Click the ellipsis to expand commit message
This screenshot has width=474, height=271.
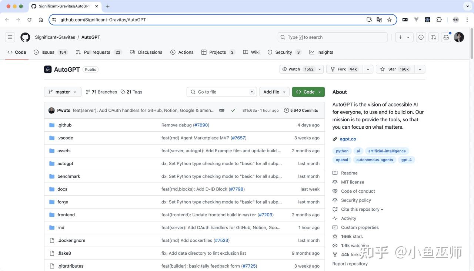[x=222, y=110]
